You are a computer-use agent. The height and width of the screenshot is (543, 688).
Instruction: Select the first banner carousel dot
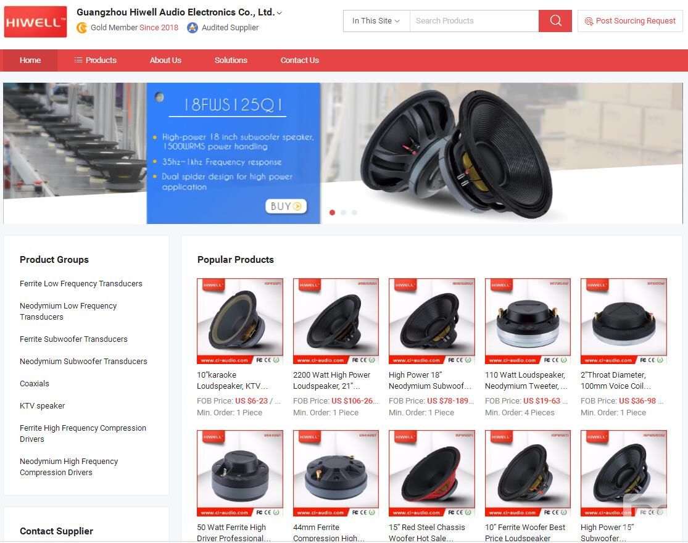click(x=332, y=212)
